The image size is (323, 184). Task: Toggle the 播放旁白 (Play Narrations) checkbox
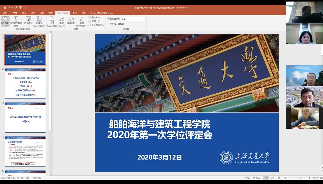(x=90, y=17)
